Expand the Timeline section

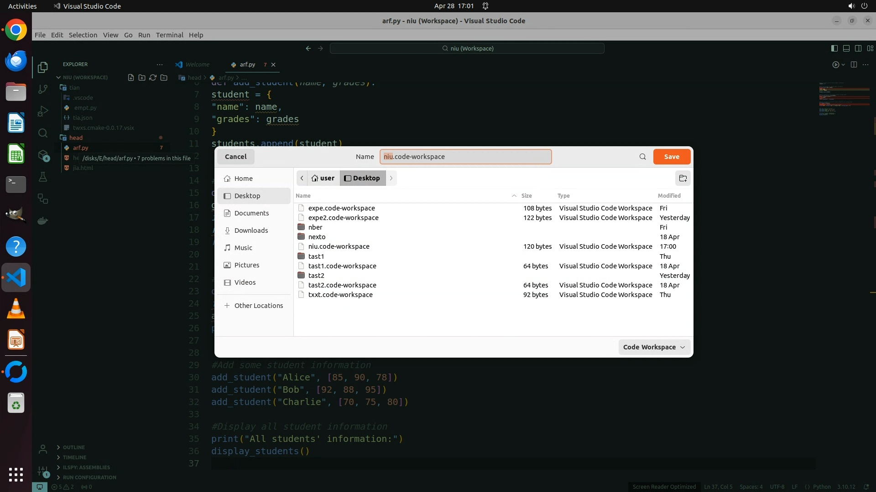[74, 457]
